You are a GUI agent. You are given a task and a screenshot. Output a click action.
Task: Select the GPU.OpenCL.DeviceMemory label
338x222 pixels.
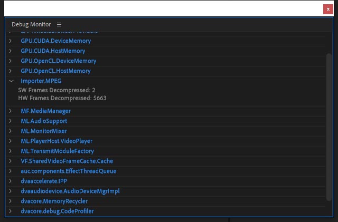(x=59, y=61)
